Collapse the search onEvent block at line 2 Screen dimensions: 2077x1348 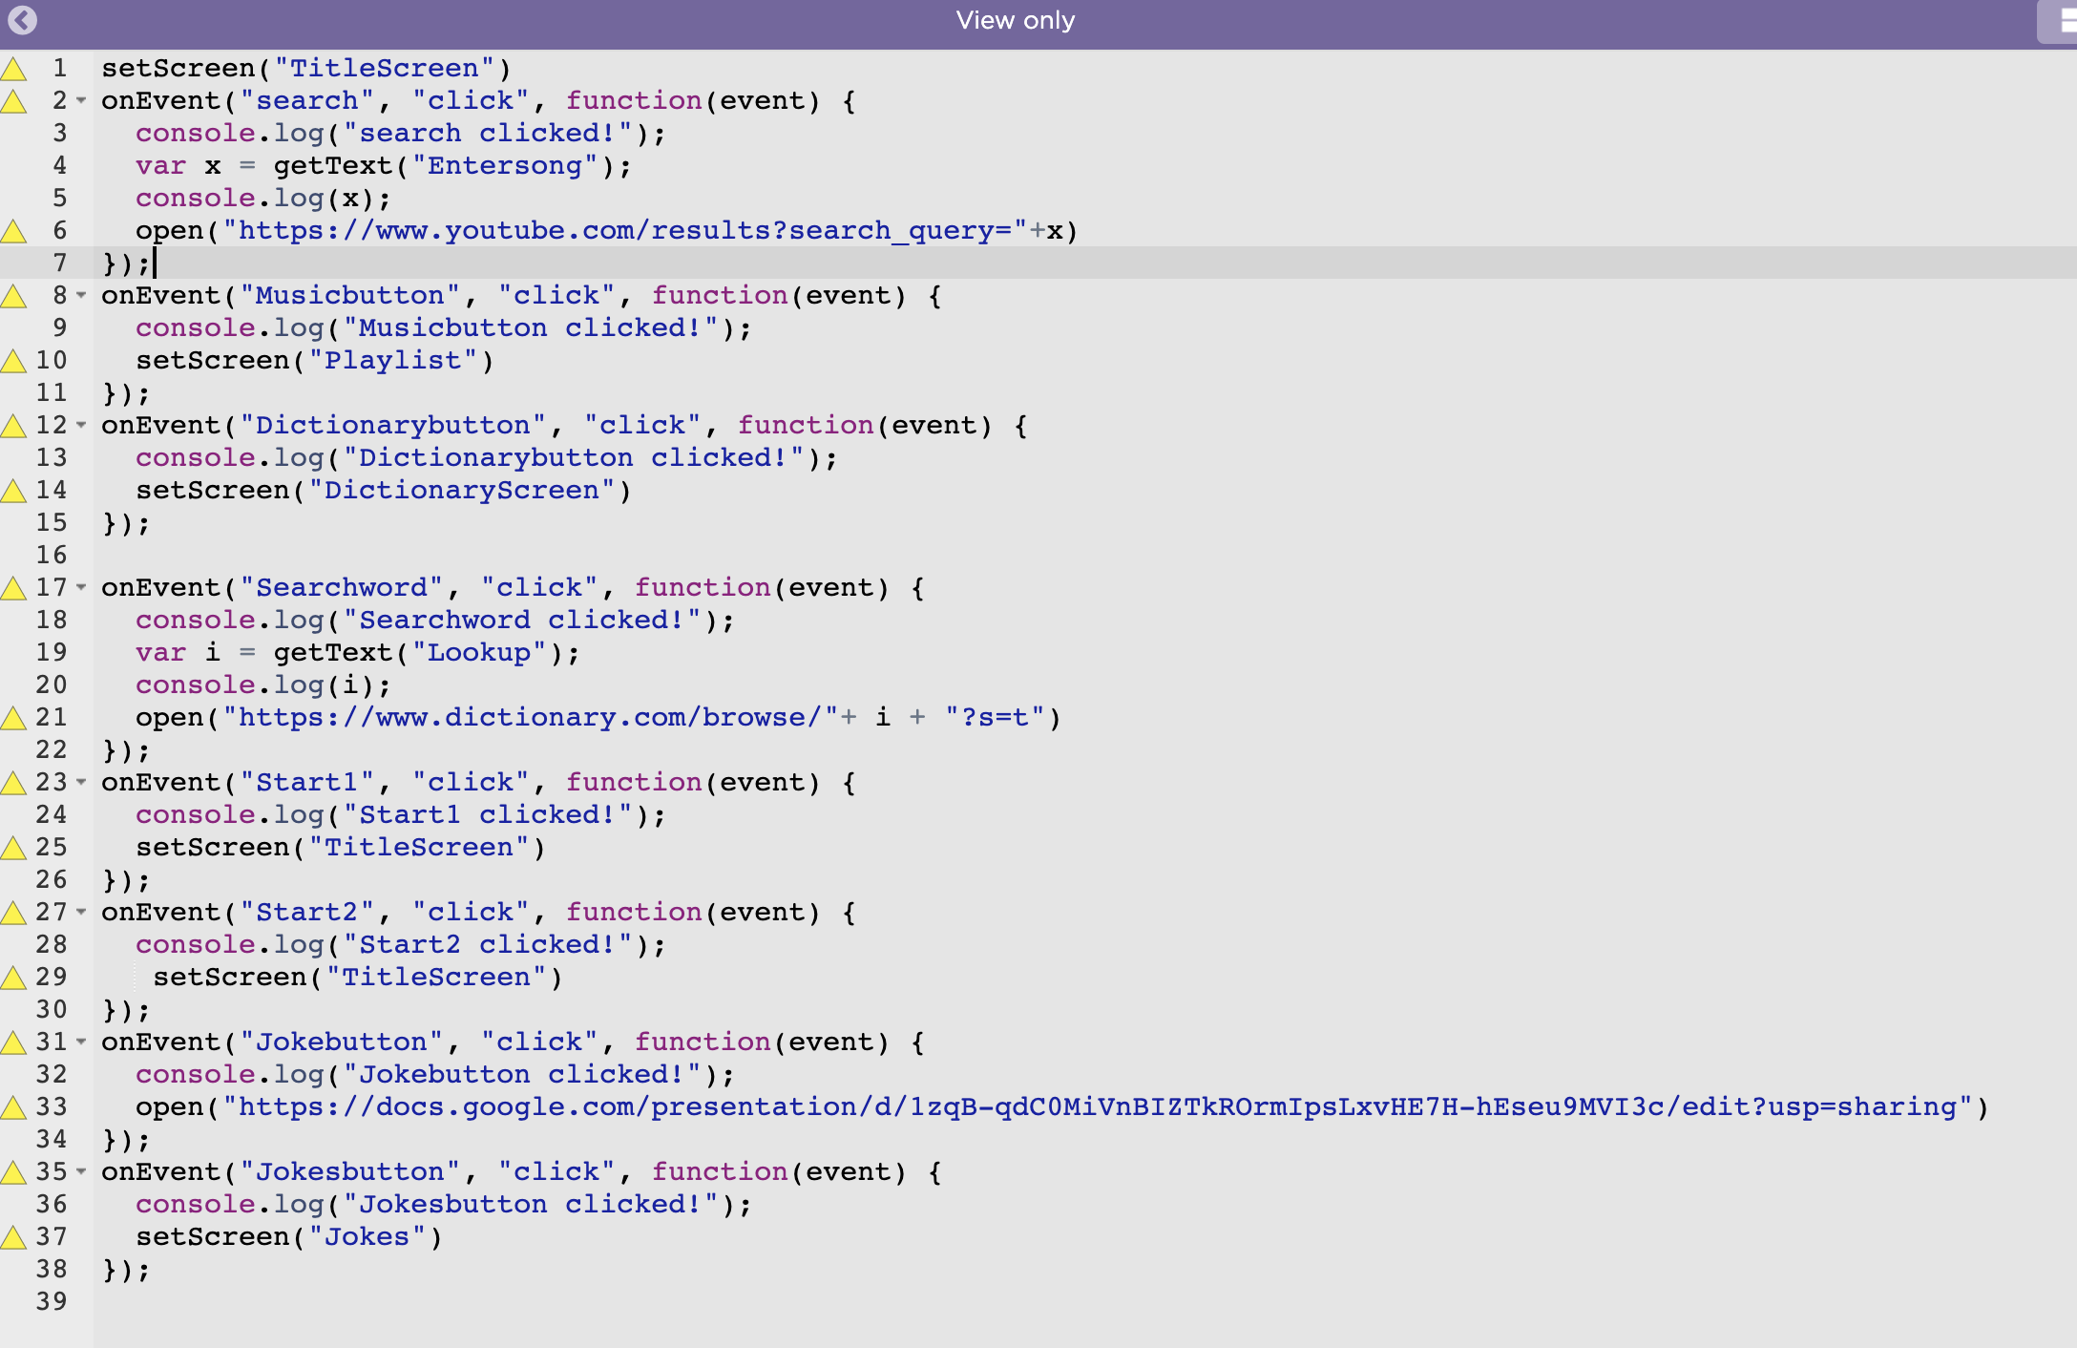(81, 101)
